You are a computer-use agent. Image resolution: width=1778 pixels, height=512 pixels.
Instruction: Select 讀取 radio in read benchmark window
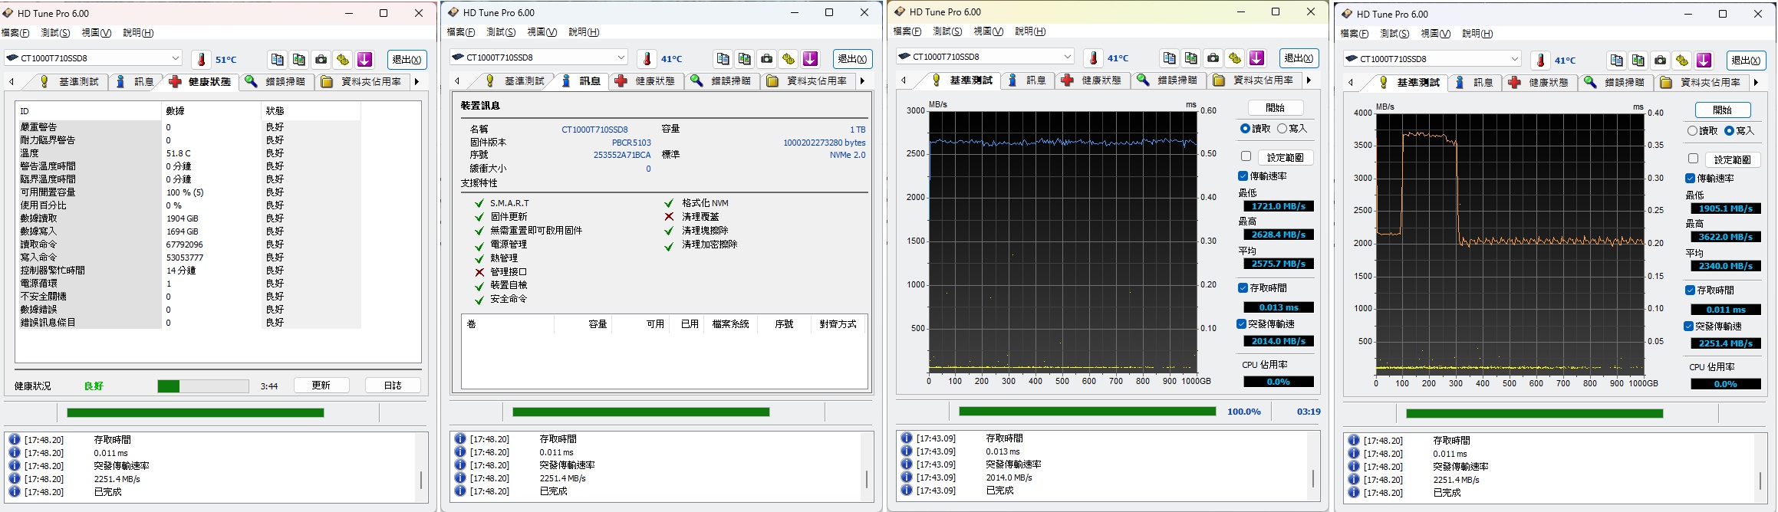1245,129
